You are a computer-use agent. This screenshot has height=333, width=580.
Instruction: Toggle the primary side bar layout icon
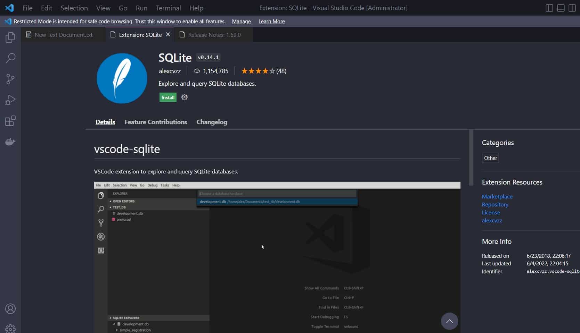pos(549,8)
